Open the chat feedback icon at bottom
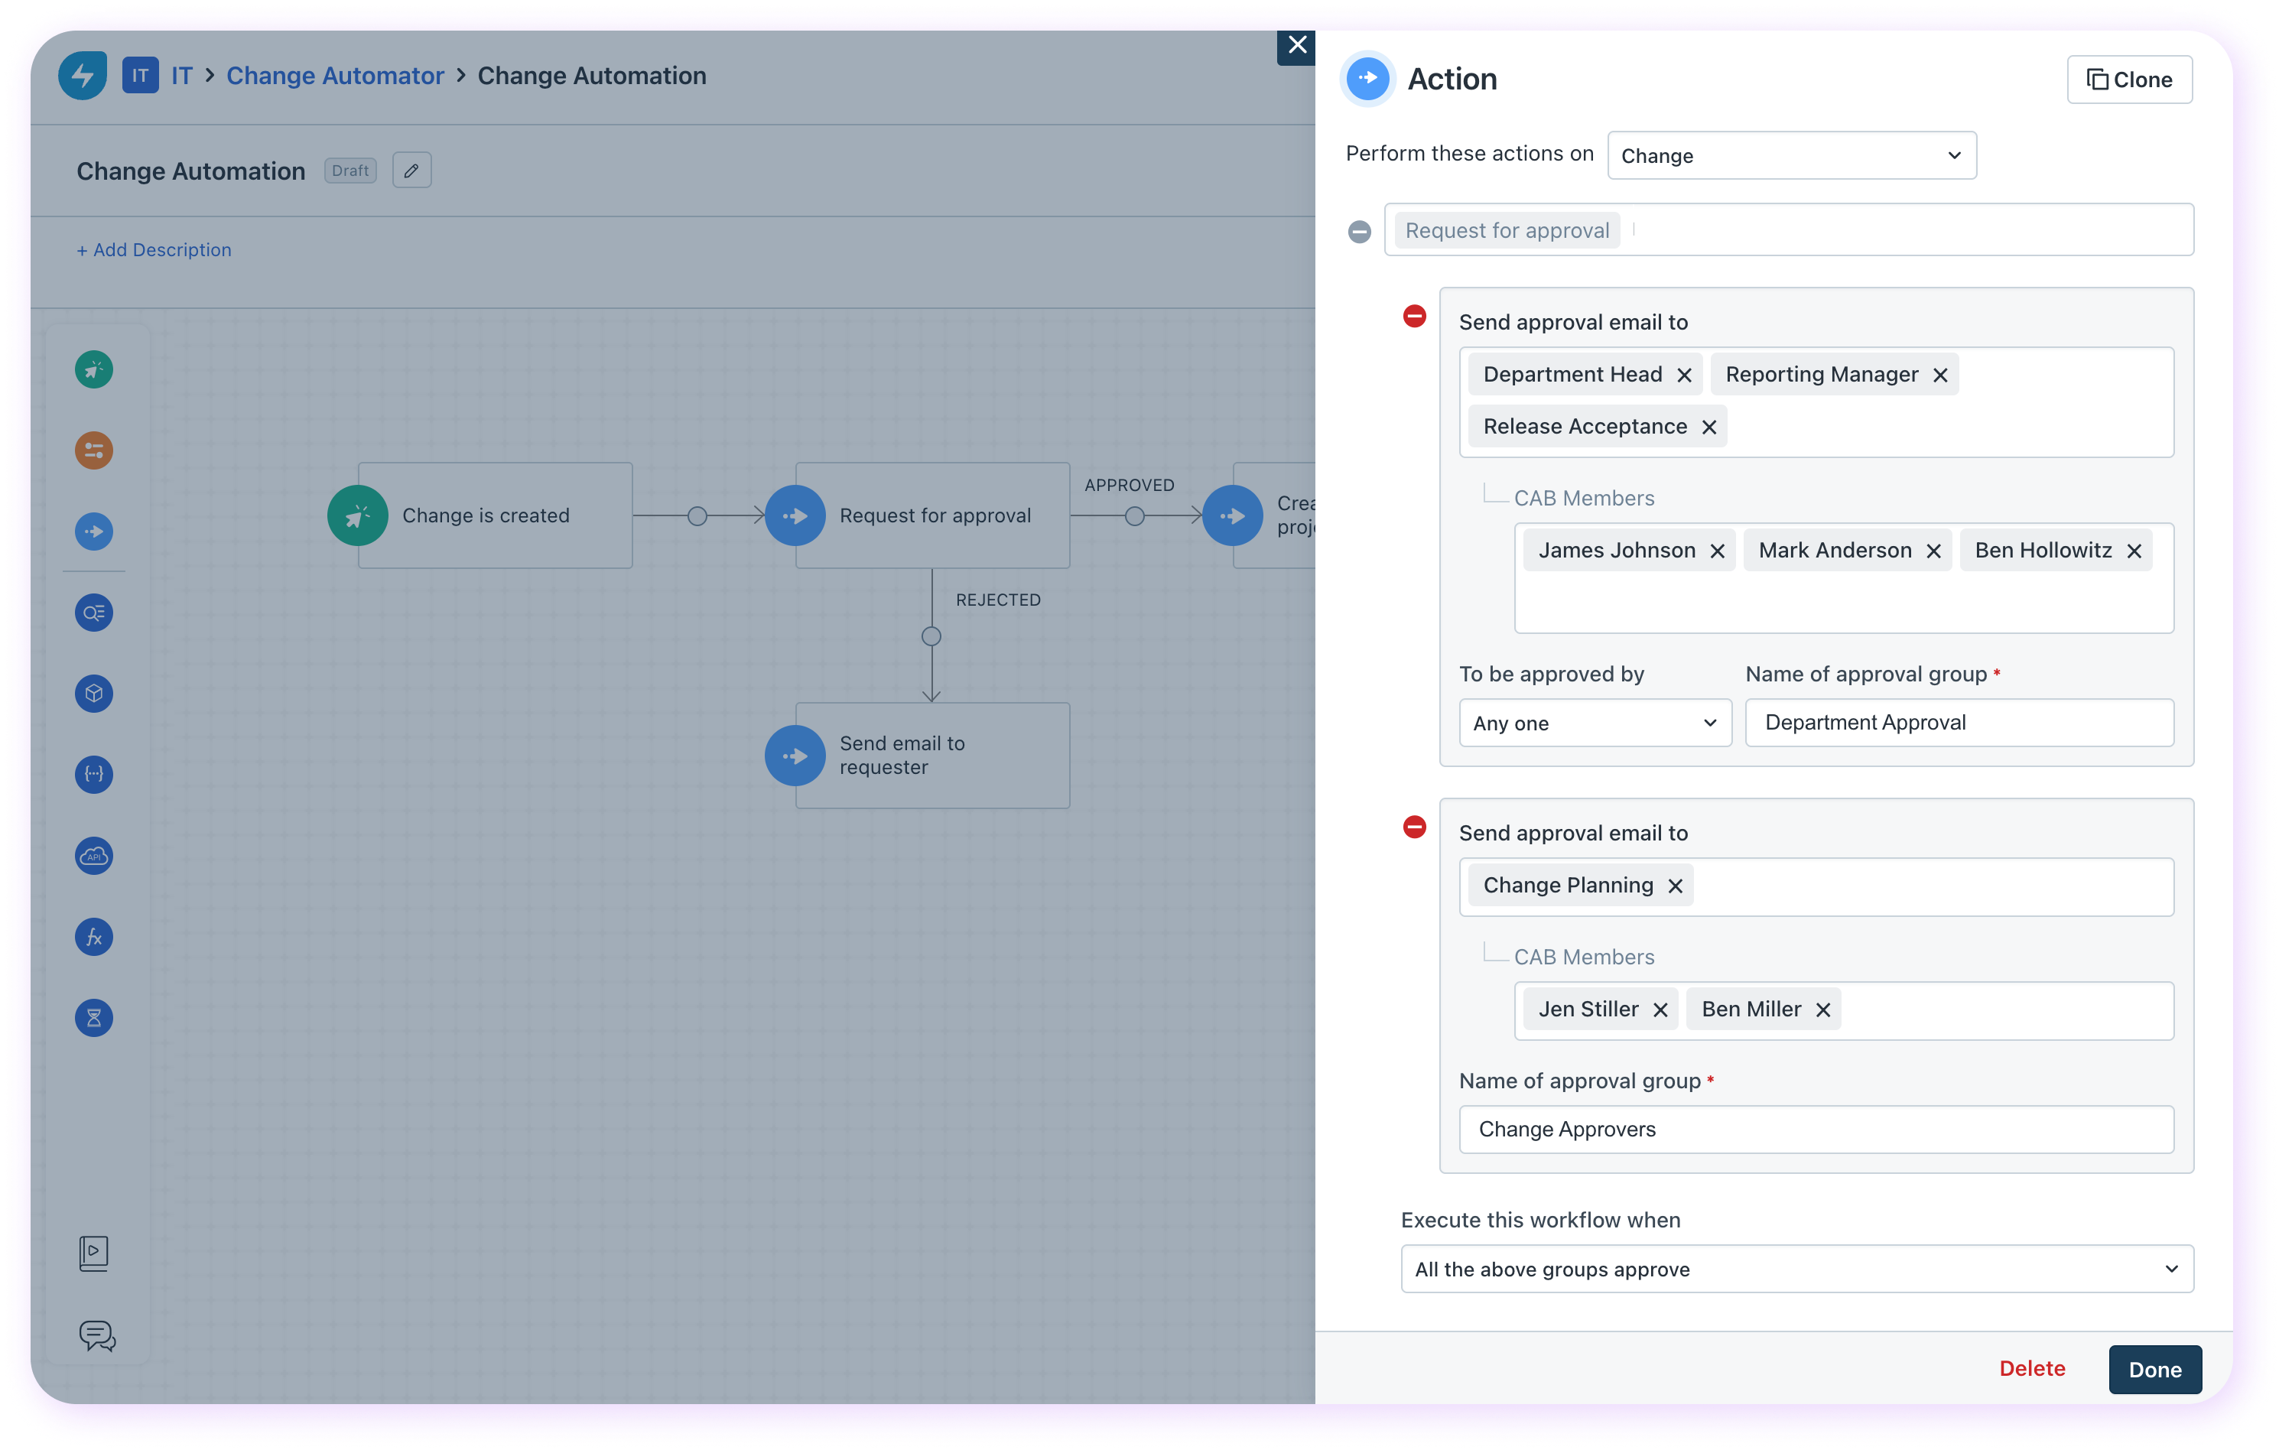 click(96, 1335)
